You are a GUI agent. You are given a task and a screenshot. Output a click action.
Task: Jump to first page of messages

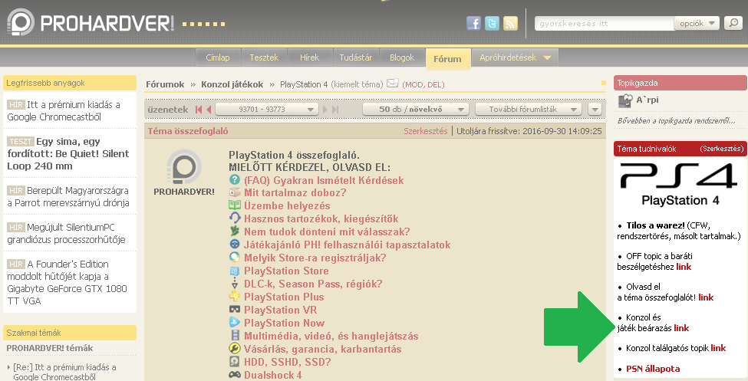(x=199, y=109)
